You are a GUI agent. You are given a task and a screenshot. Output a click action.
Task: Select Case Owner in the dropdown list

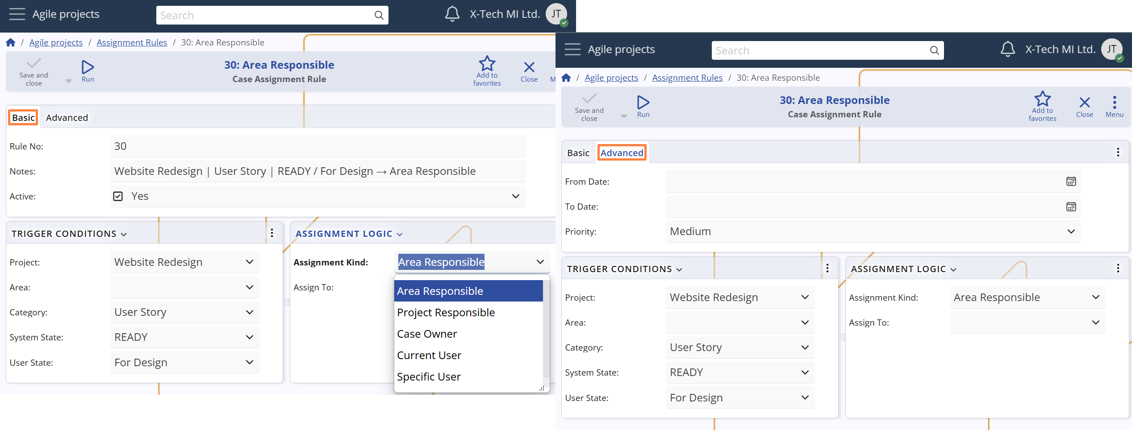(x=427, y=334)
